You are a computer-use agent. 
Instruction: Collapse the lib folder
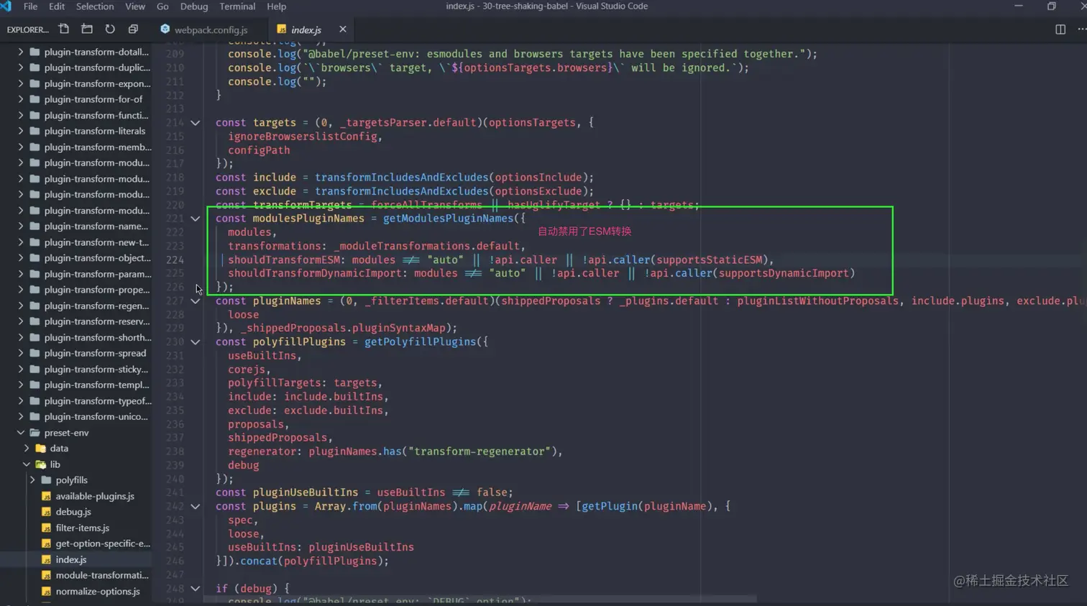click(27, 464)
